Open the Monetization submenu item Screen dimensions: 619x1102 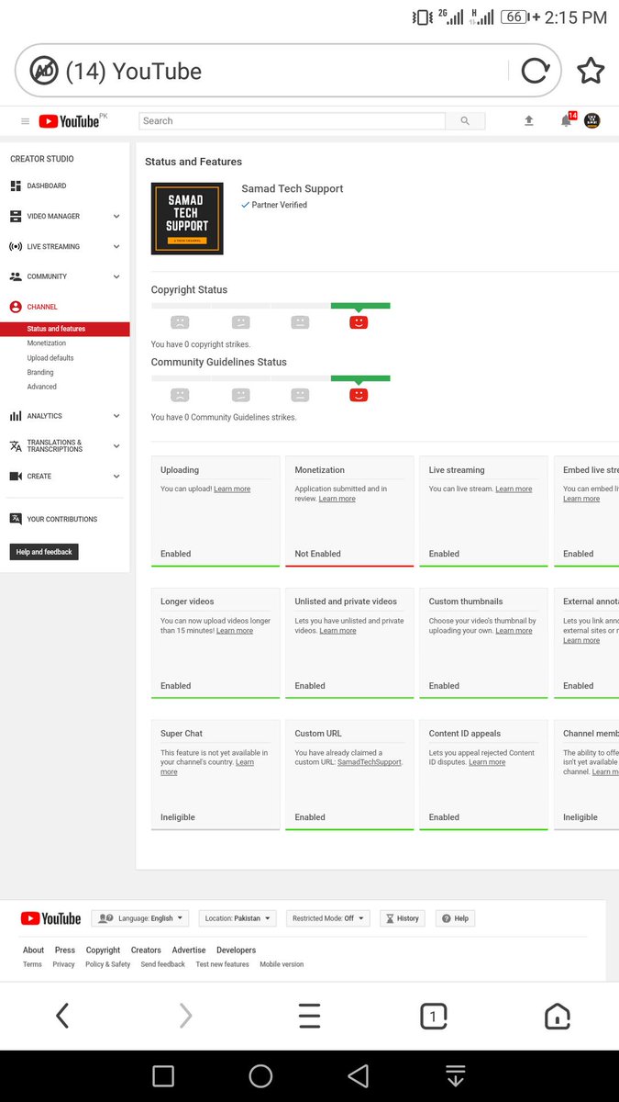[x=47, y=343]
